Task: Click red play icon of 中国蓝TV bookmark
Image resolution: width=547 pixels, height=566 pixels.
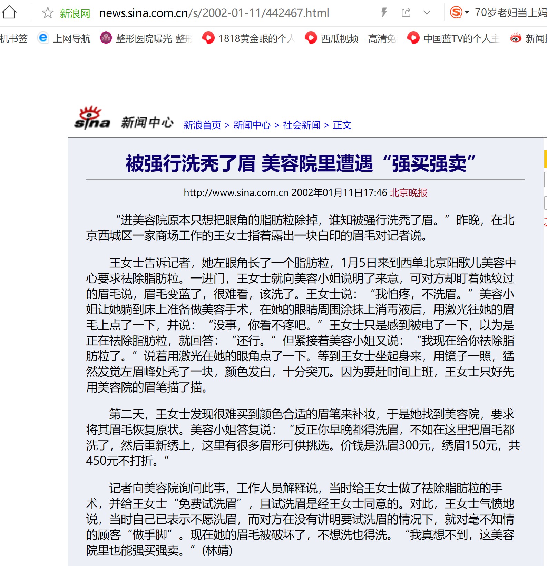Action: tap(413, 38)
